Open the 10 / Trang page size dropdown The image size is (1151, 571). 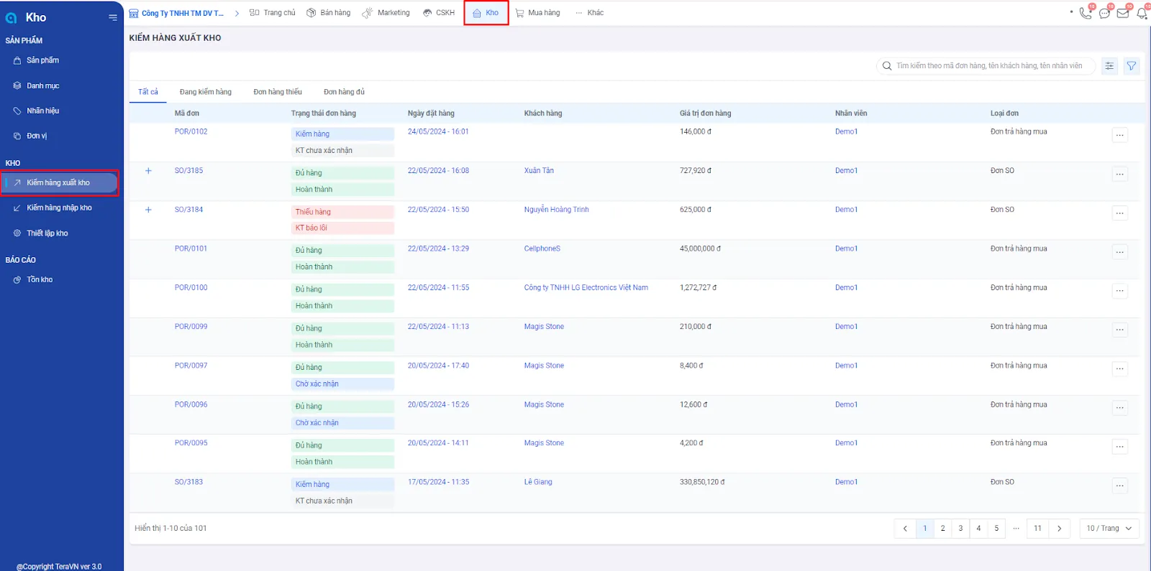(x=1109, y=529)
